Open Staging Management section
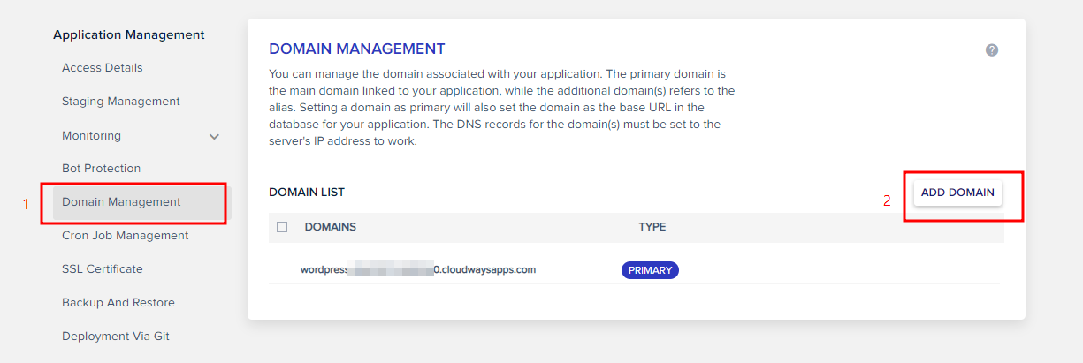 point(121,102)
